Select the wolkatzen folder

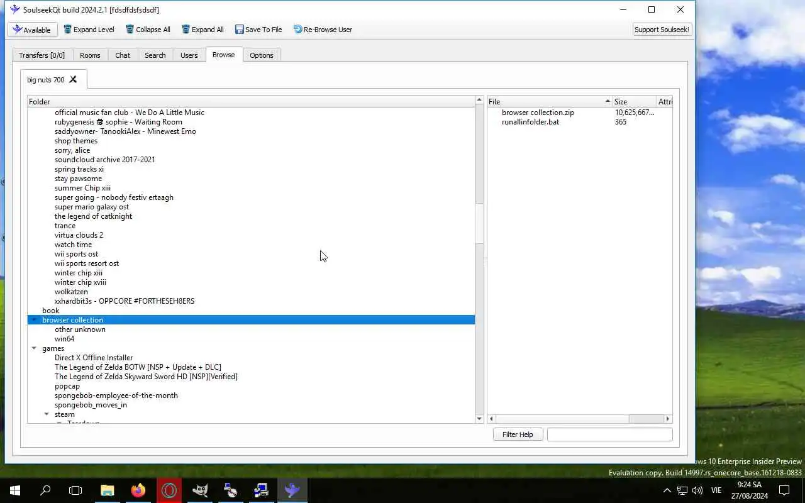tap(71, 292)
